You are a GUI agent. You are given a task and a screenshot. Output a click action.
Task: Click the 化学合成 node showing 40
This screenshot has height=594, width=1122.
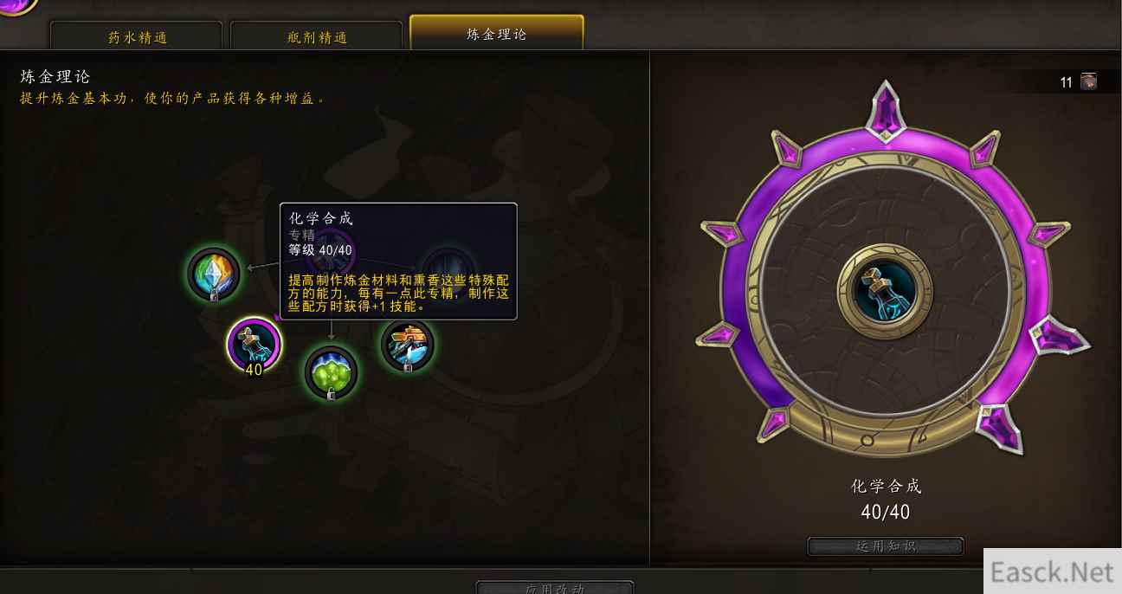(x=254, y=344)
